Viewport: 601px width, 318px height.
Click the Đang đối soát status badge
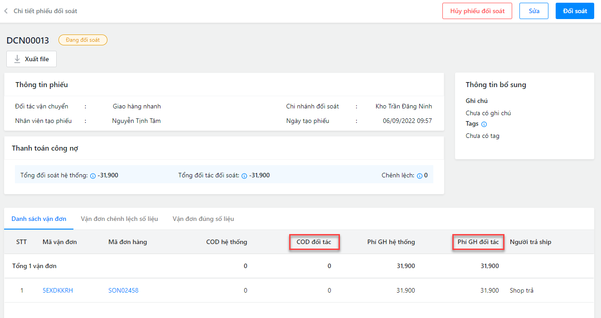click(x=83, y=40)
